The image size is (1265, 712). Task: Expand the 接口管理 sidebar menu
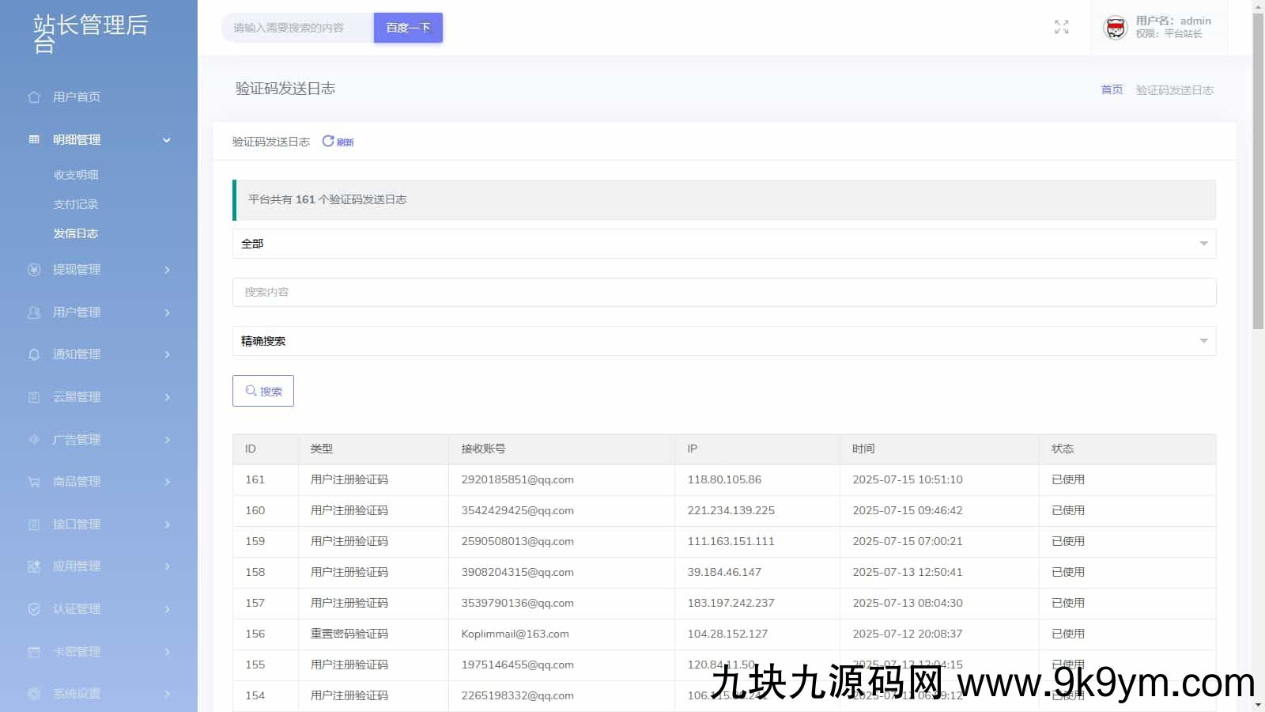coord(99,525)
